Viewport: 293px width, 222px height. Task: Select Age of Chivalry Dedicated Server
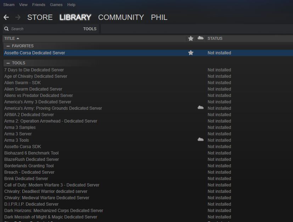coord(36,76)
